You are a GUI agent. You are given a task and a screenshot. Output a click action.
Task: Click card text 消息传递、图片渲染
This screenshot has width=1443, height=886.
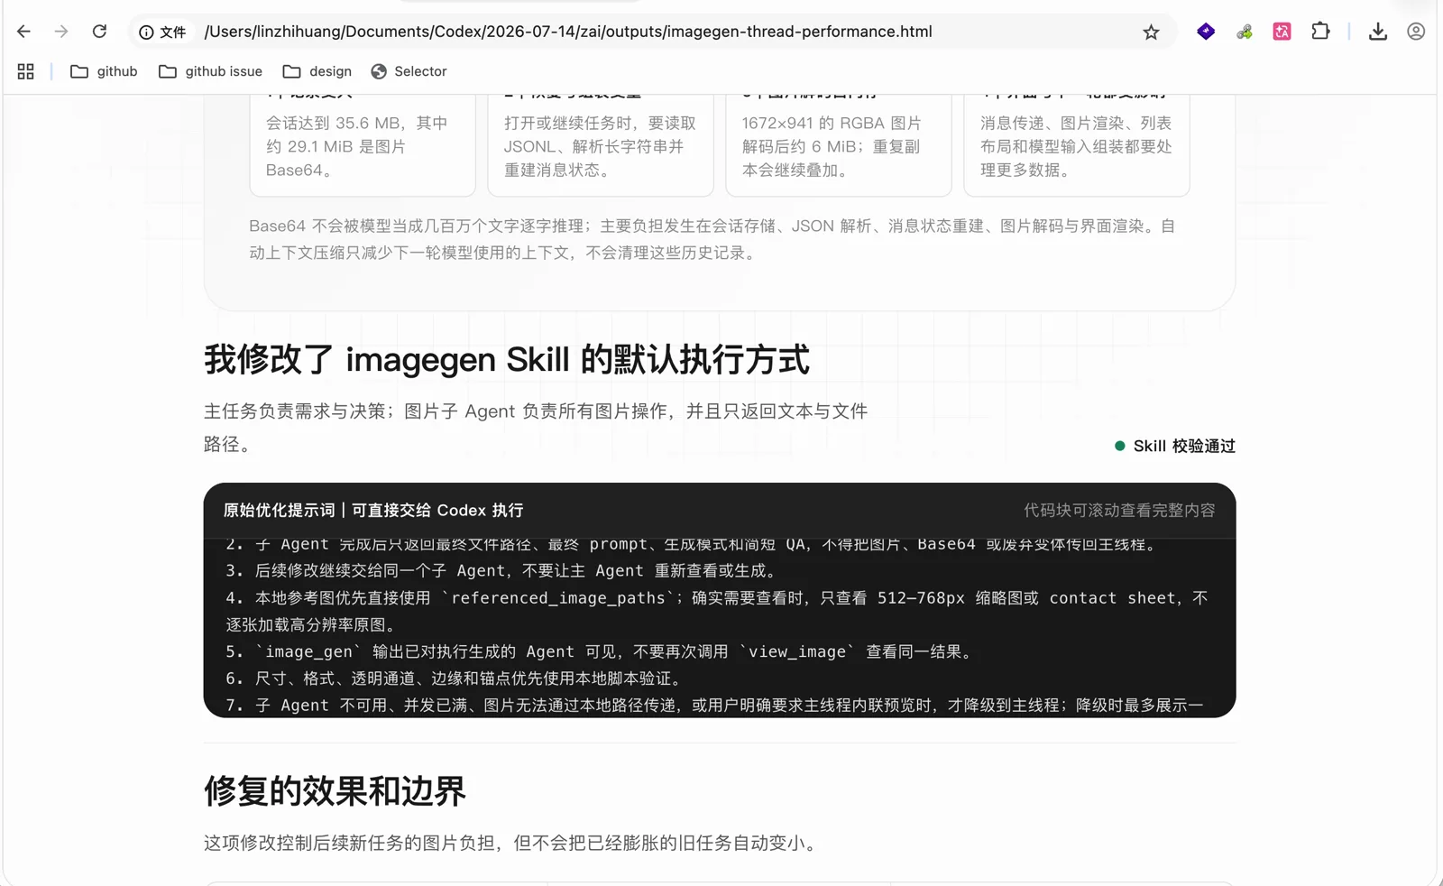point(1076,146)
